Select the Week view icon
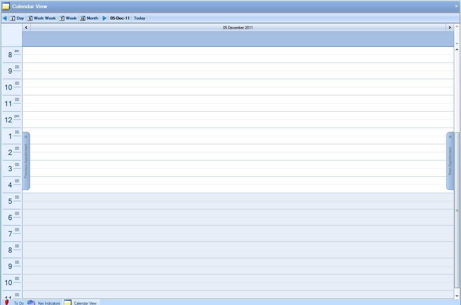The height and width of the screenshot is (305, 461). (x=62, y=19)
